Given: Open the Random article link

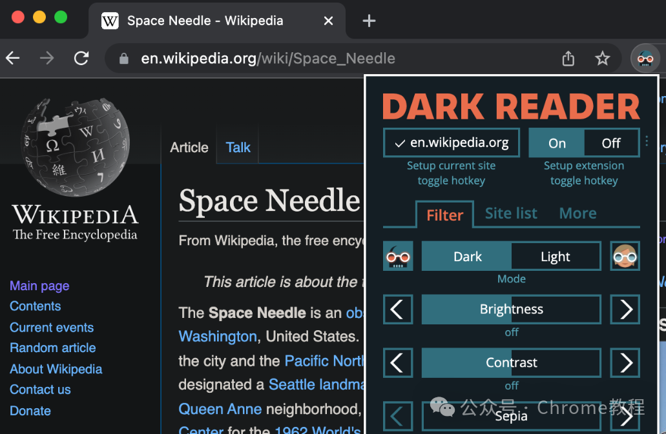Looking at the screenshot, I should [x=53, y=348].
